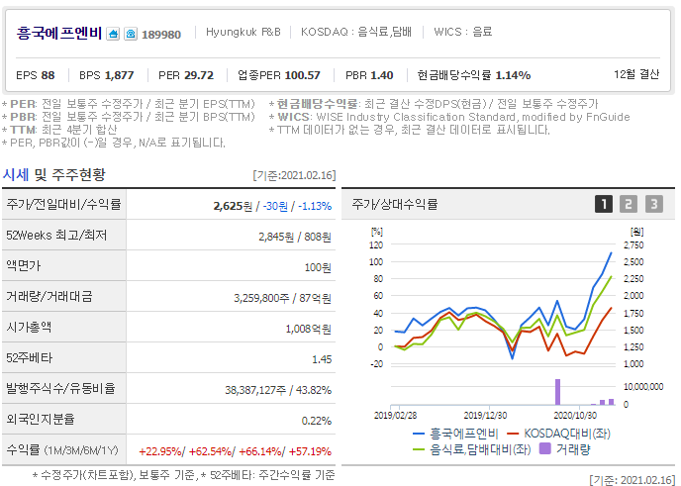Switch to chart tab 2
This screenshot has width=681, height=486.
629,204
